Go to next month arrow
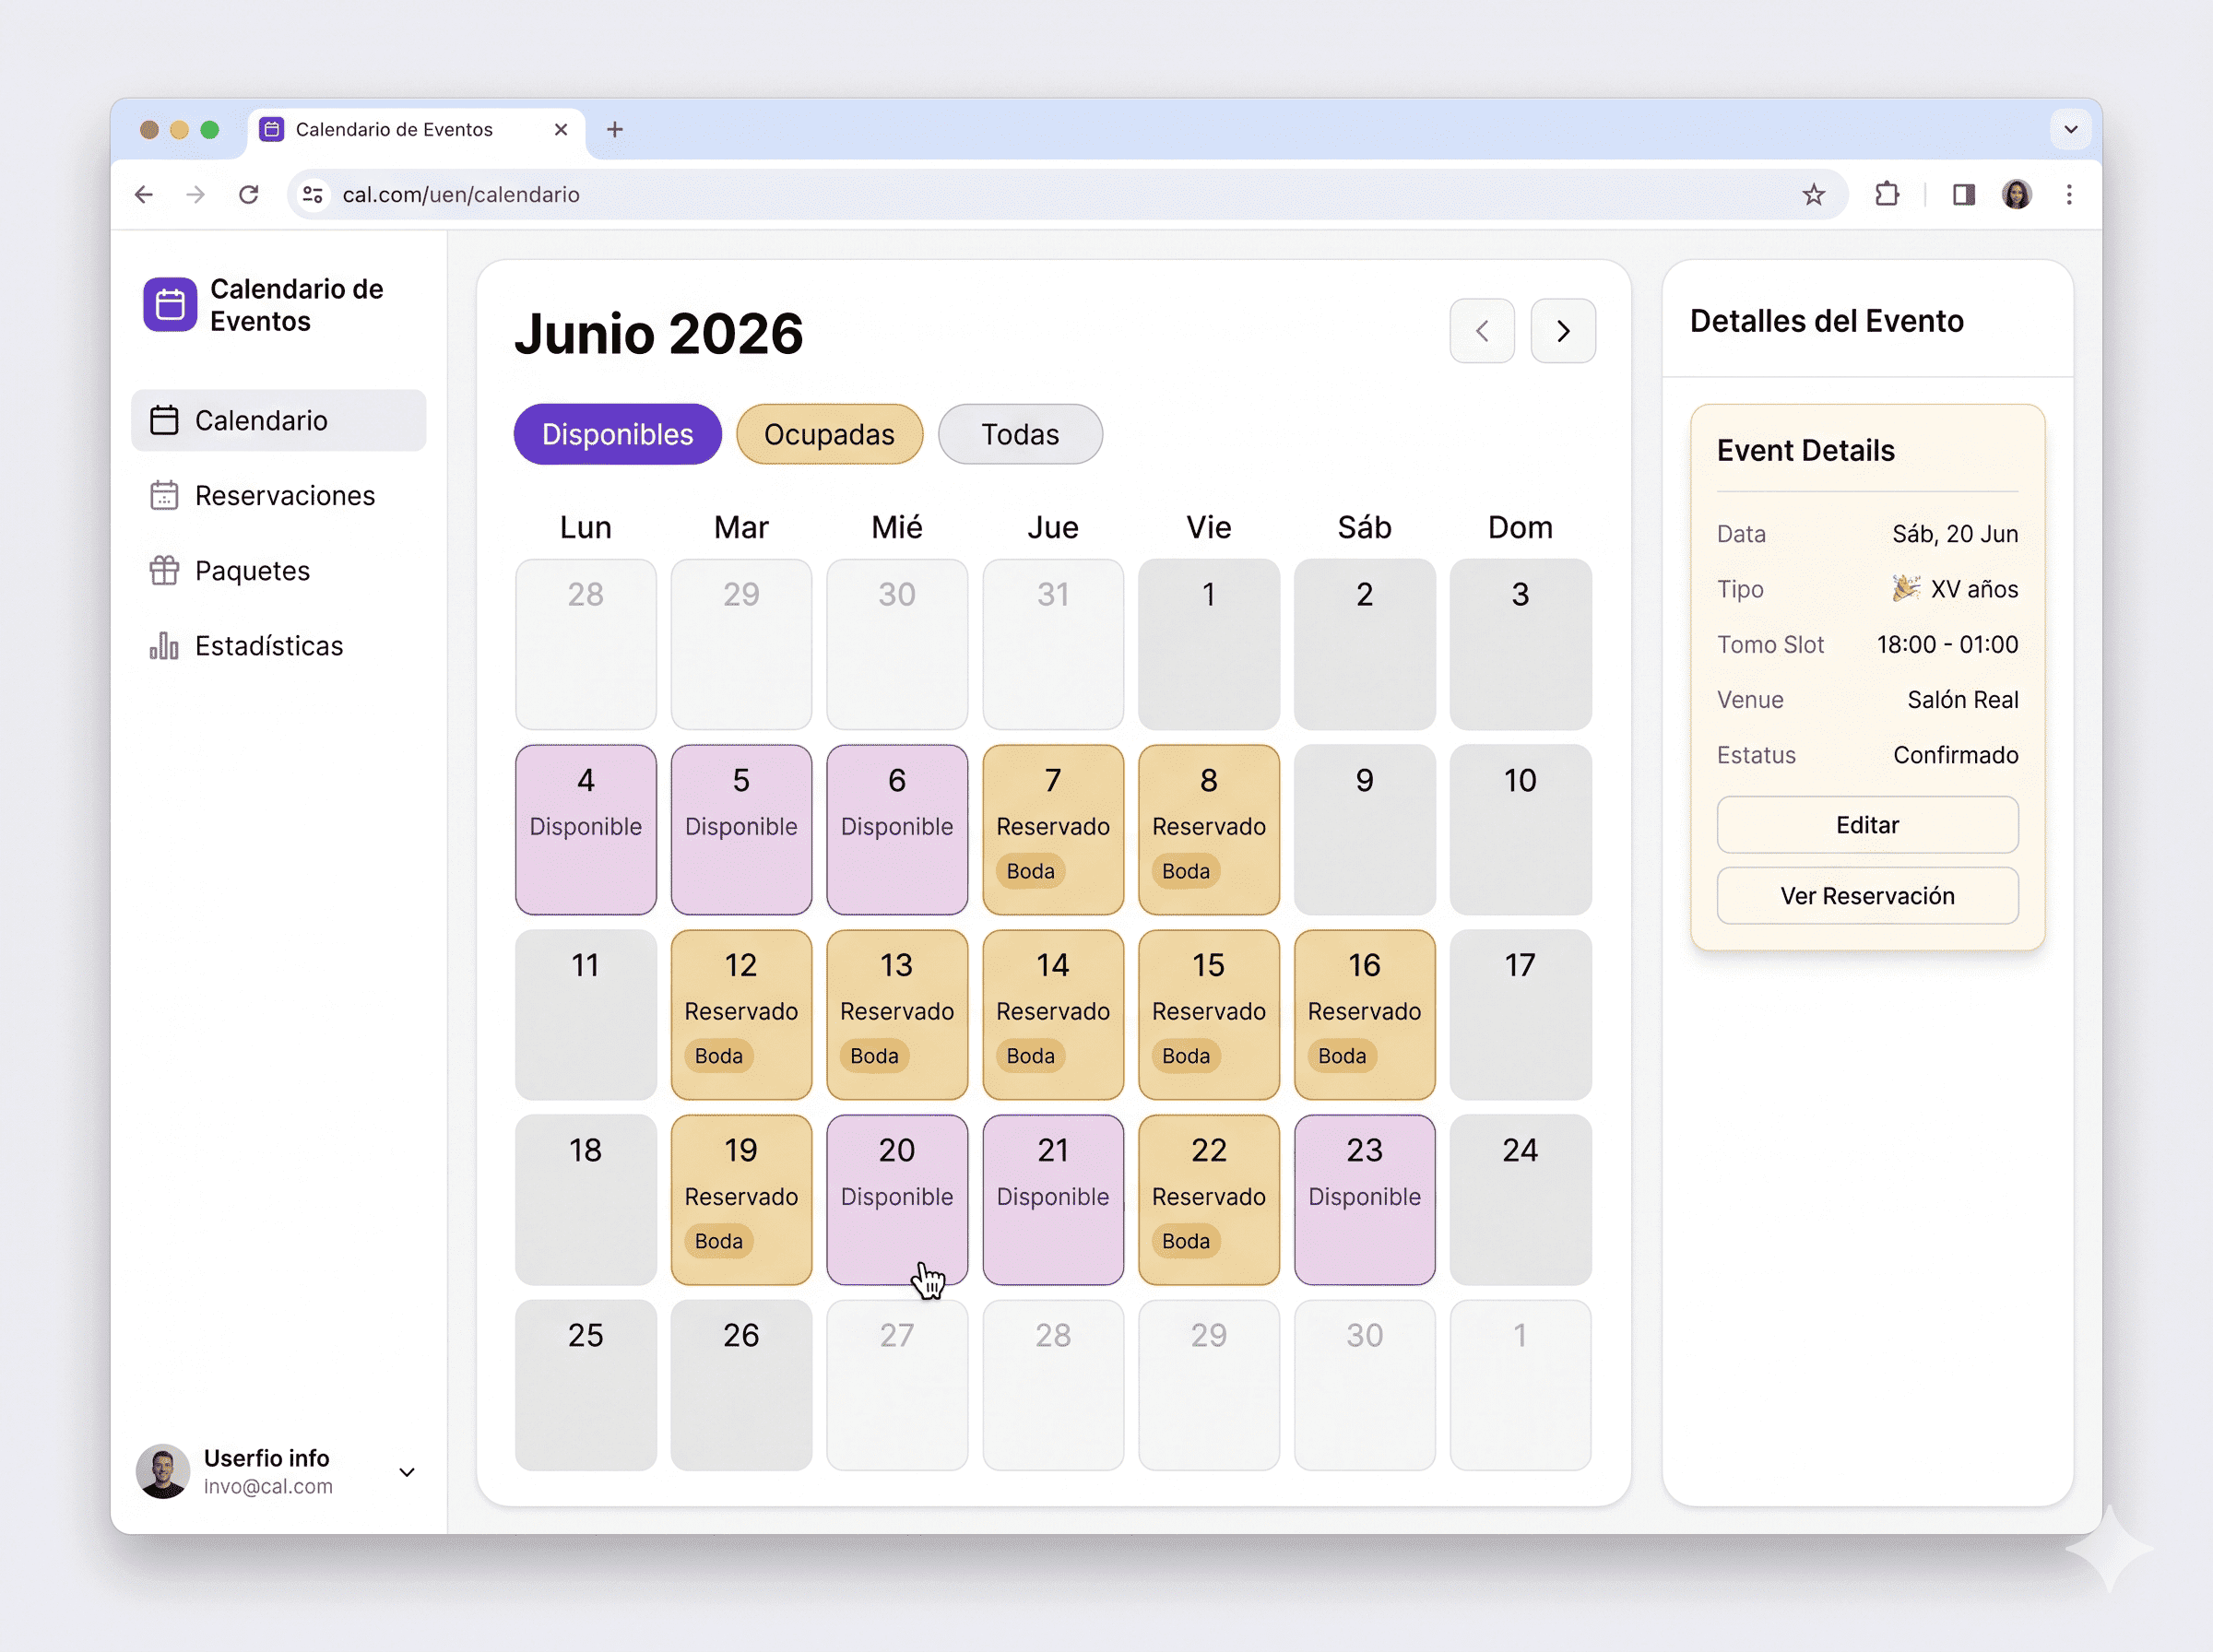The height and width of the screenshot is (1652, 2213). click(1563, 331)
